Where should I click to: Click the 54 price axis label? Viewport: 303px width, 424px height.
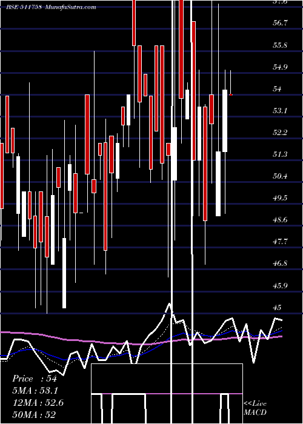tap(277, 88)
